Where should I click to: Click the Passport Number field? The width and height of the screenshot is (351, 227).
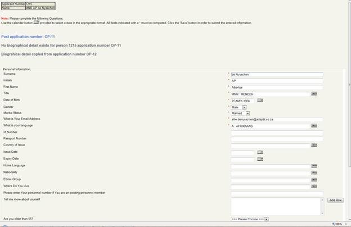coord(277,139)
